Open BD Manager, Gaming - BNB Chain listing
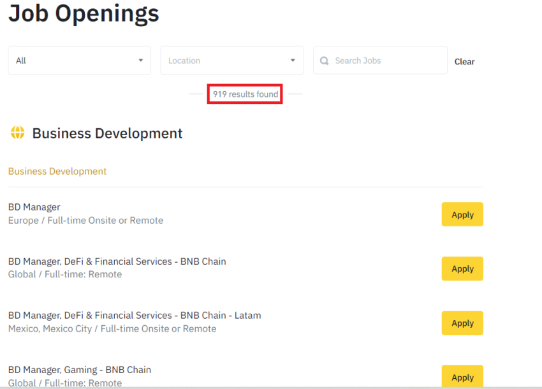Screen dimensions: 542x389 click(80, 370)
